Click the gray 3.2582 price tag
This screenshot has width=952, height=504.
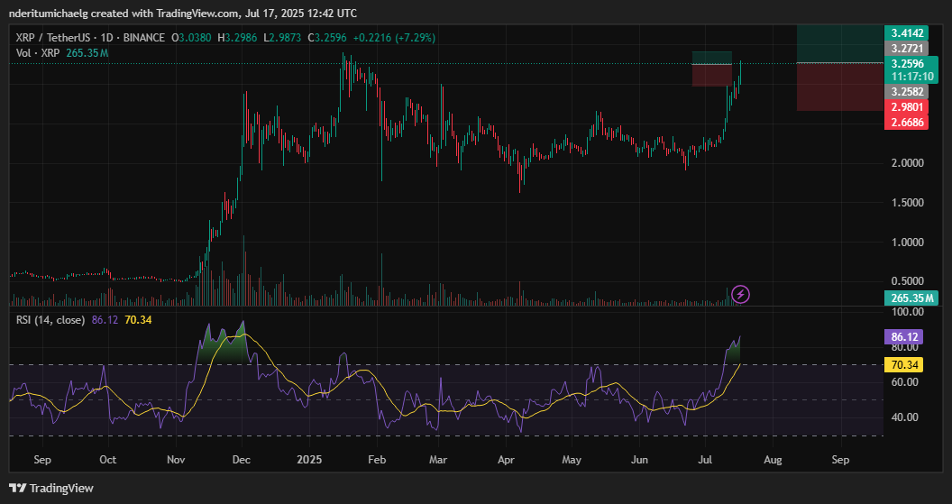click(906, 92)
